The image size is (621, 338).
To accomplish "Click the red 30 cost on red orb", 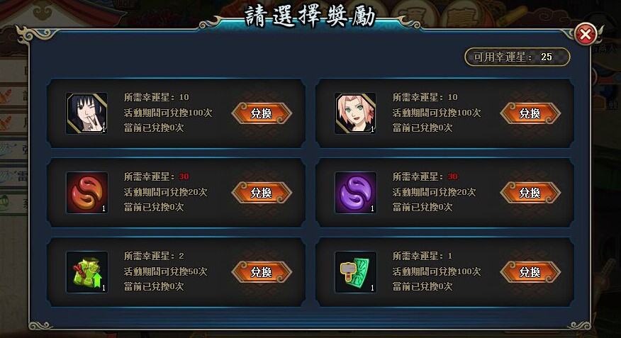I will click(184, 176).
